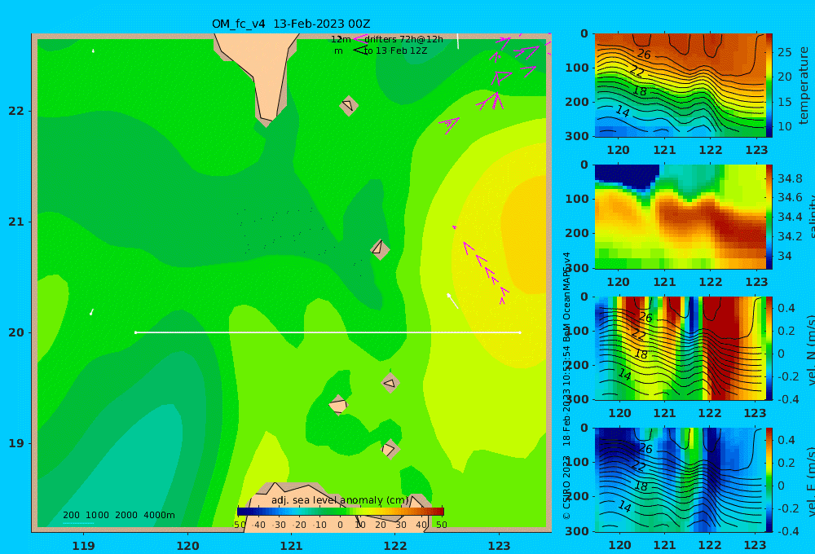Click latitude label 22 on map axis
This screenshot has width=815, height=554.
[x=16, y=111]
